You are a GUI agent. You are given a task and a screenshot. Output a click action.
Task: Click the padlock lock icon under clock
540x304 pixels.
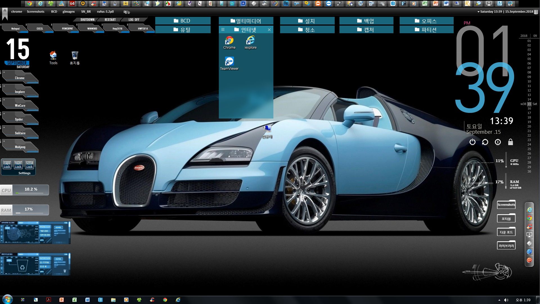pyautogui.click(x=510, y=142)
